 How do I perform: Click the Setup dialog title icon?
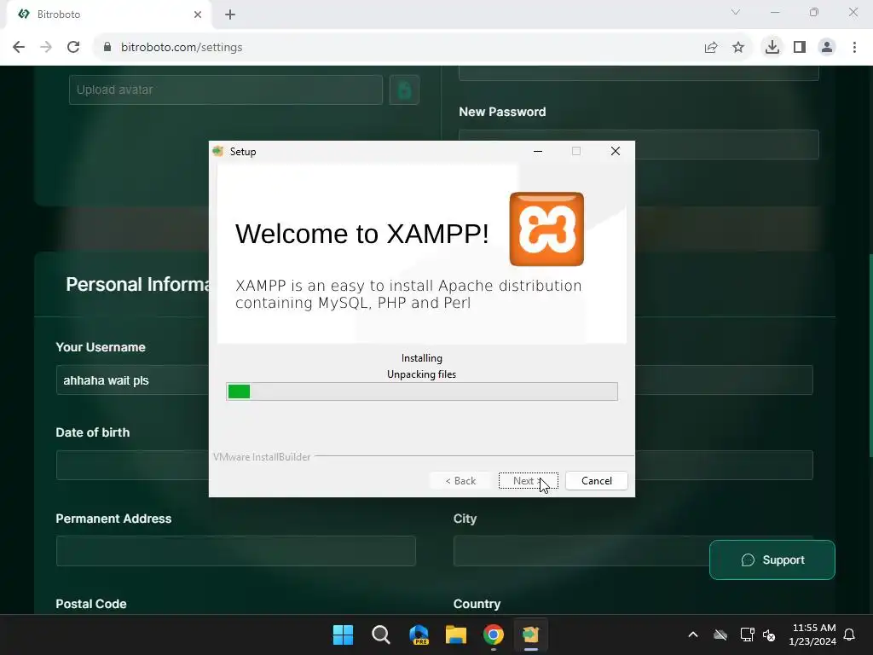(218, 152)
